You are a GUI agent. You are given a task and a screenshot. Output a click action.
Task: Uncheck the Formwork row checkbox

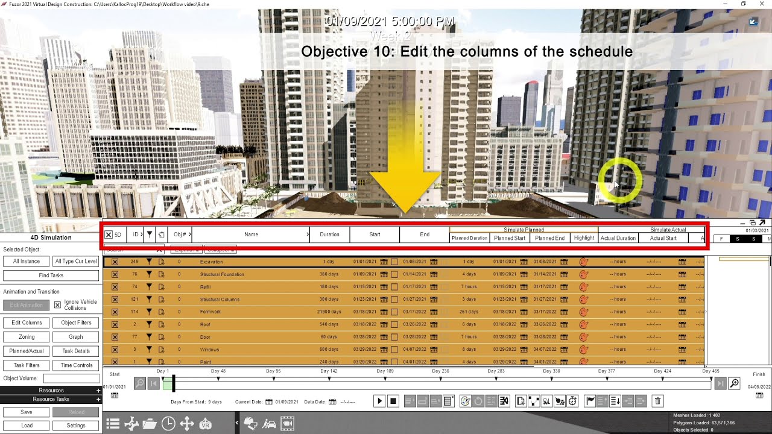coord(115,312)
